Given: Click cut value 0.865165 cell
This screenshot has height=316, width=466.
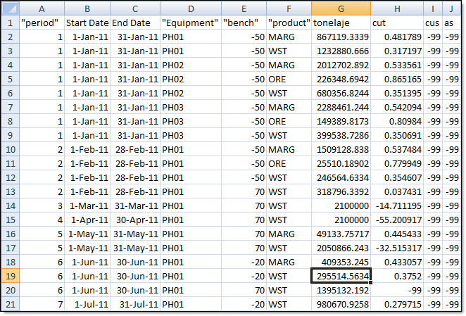Looking at the screenshot, I should click(x=398, y=79).
